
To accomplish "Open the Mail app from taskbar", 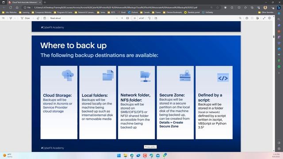I will click(x=158, y=155).
